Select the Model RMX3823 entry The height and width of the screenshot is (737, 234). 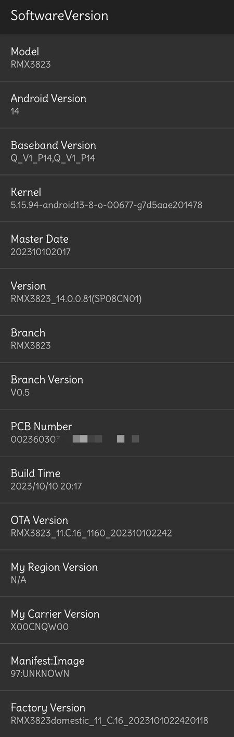coord(117,58)
